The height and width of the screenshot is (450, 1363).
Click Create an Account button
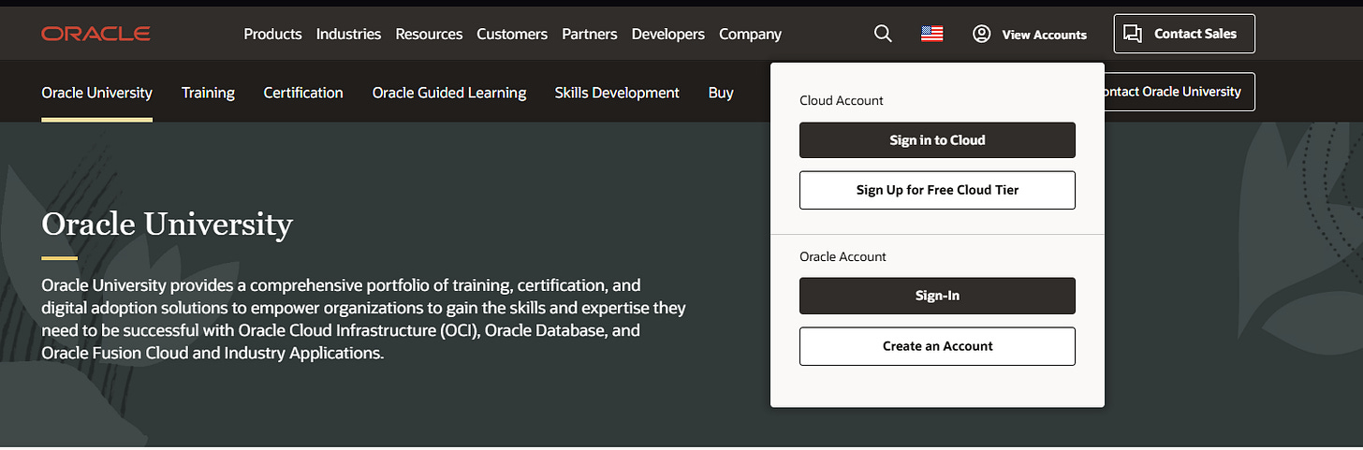[x=937, y=346]
